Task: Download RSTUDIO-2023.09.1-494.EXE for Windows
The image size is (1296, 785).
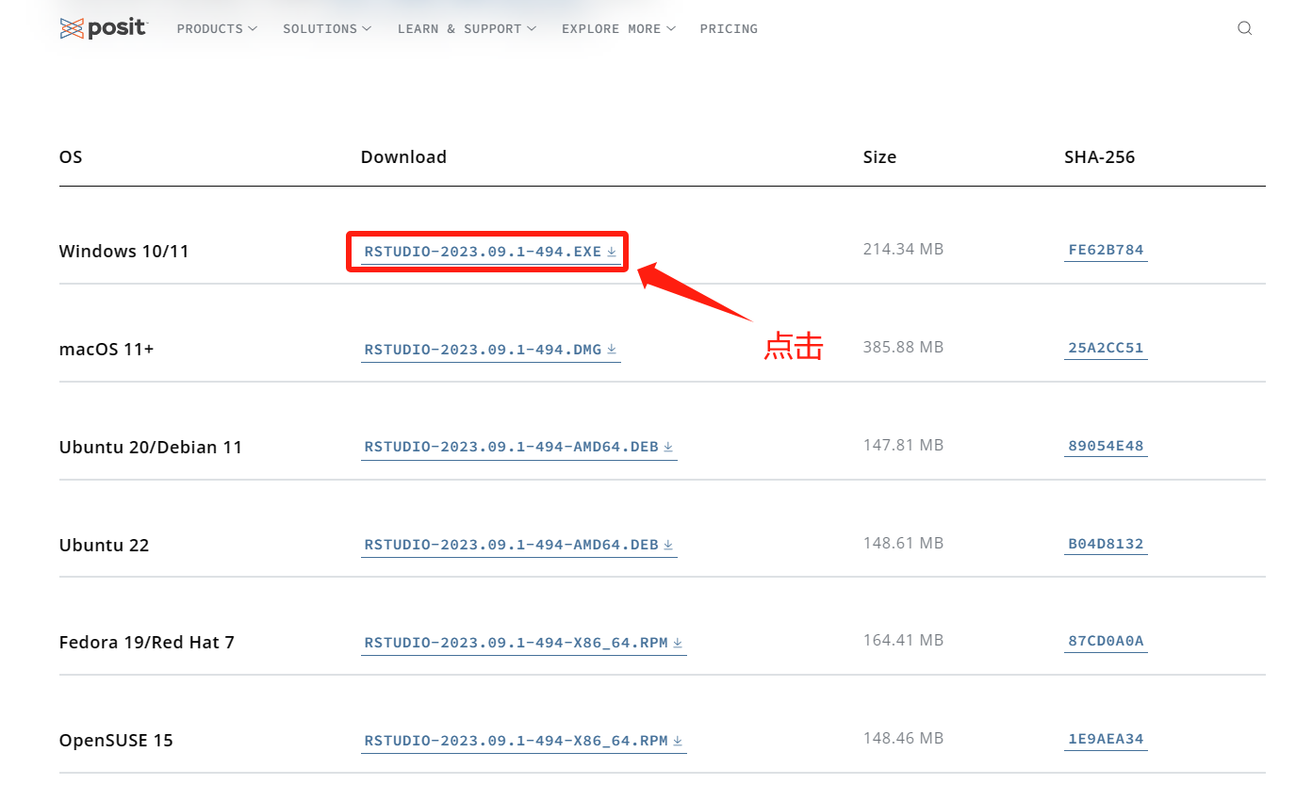Action: (x=490, y=253)
